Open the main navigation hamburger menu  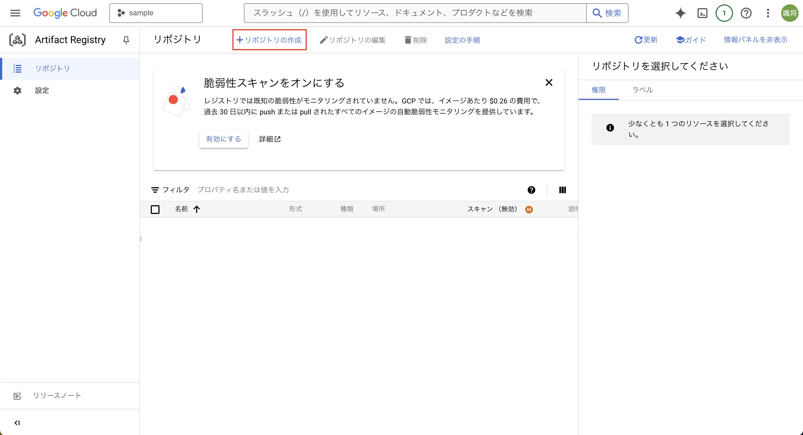(15, 13)
